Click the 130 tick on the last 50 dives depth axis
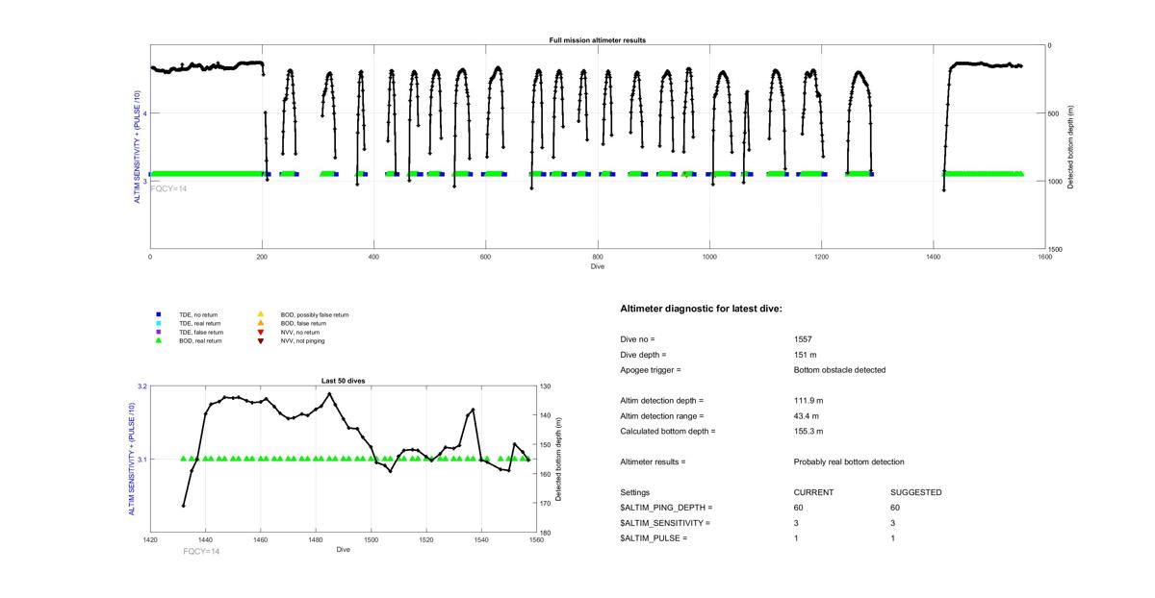This screenshot has height=598, width=1155. (547, 386)
